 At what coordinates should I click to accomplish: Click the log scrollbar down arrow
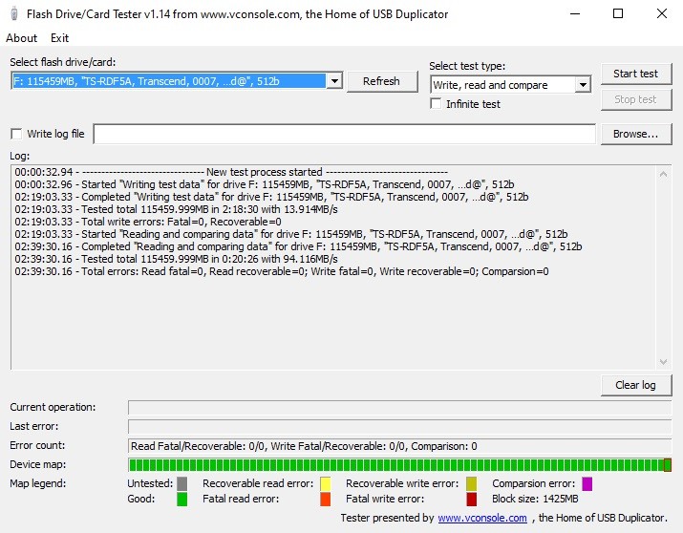pyautogui.click(x=663, y=361)
